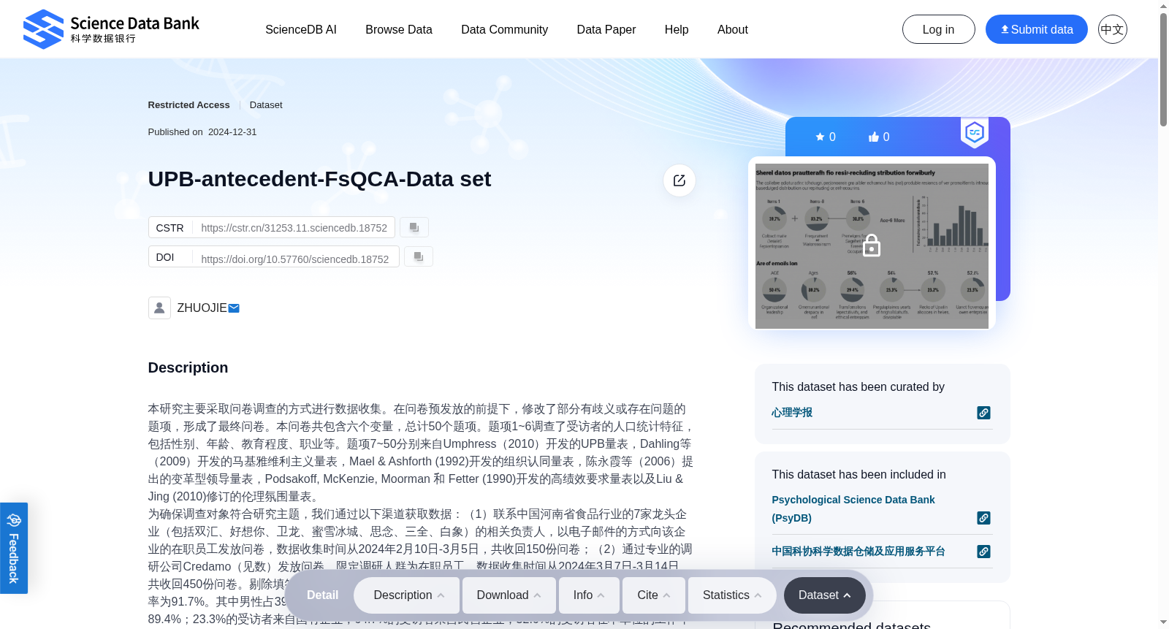Expand the Description section menu
Screen dimensions: 1169x629
(x=408, y=595)
